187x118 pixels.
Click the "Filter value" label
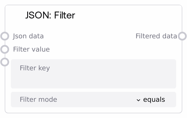point(31,49)
